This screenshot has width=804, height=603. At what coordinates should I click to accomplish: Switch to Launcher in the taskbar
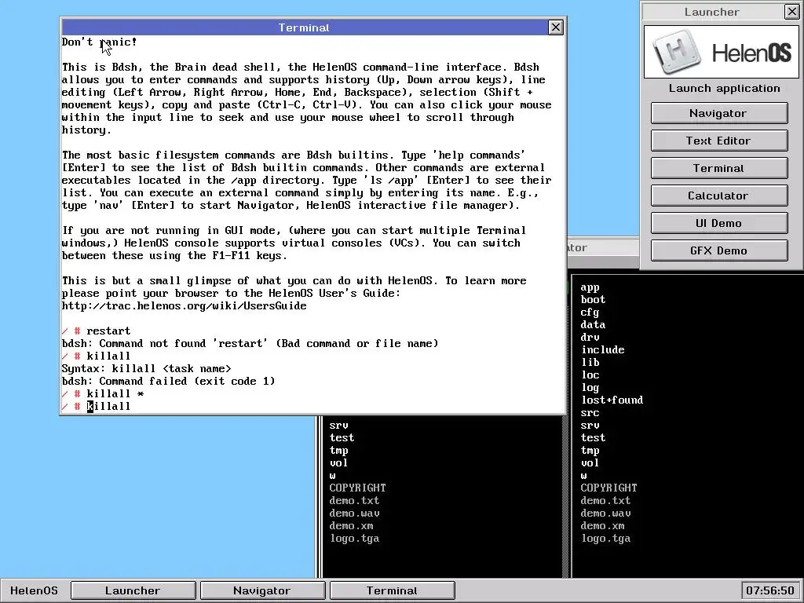133,590
